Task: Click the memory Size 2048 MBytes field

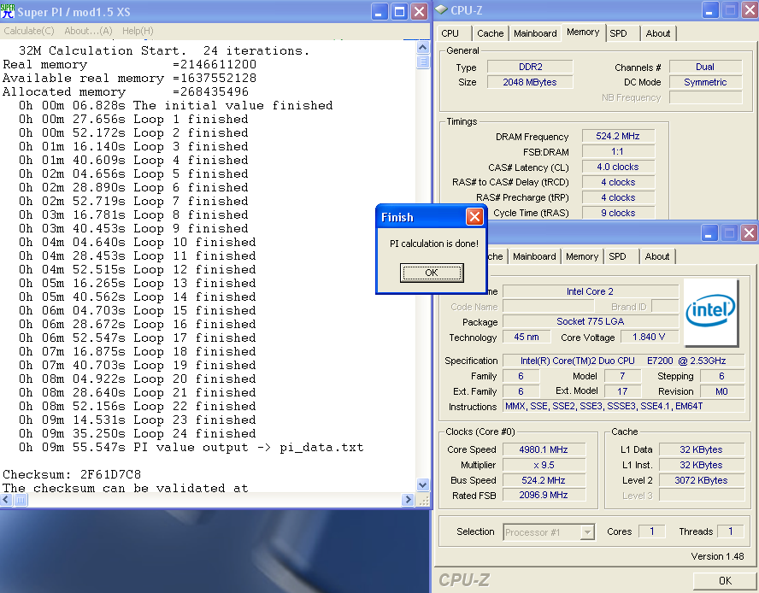Action: (x=530, y=82)
